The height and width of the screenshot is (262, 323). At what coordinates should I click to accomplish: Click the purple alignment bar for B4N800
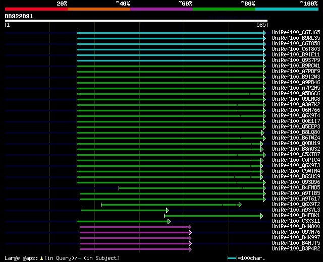point(135,227)
